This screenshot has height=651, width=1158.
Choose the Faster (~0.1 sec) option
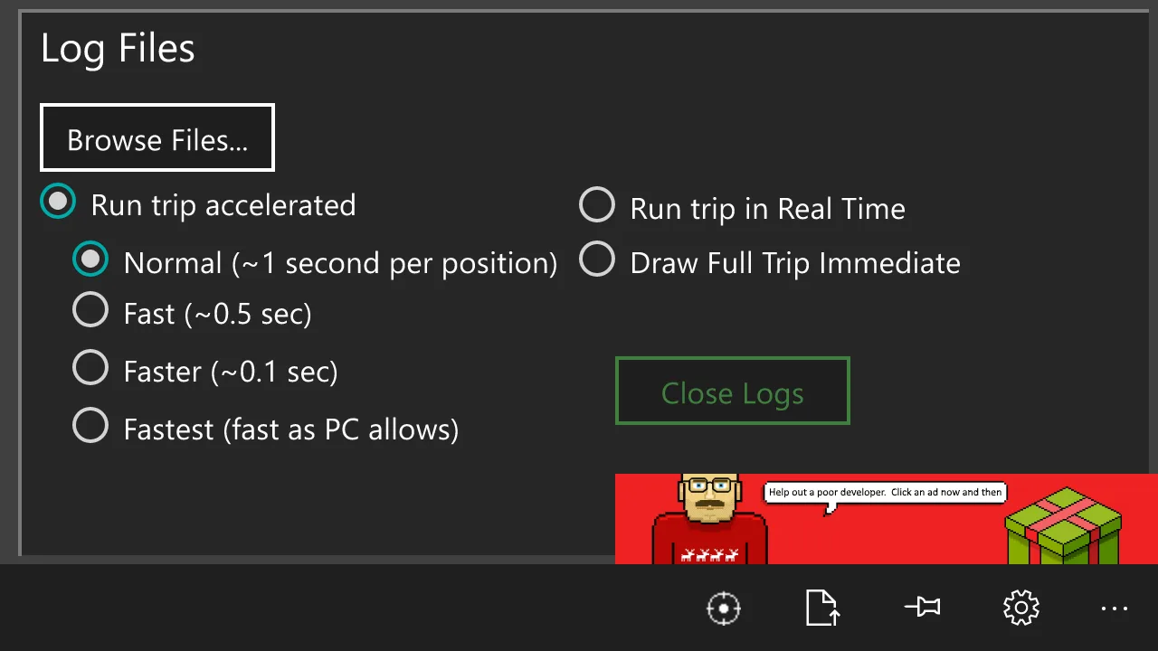tap(205, 370)
